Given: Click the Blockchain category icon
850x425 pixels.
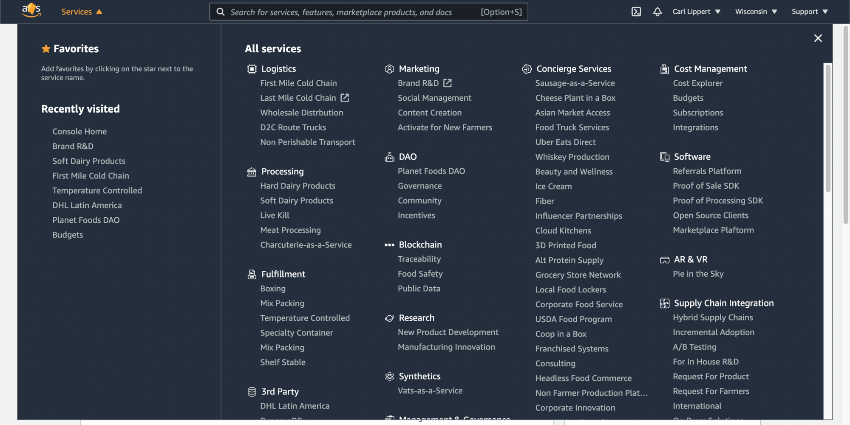Looking at the screenshot, I should (389, 245).
